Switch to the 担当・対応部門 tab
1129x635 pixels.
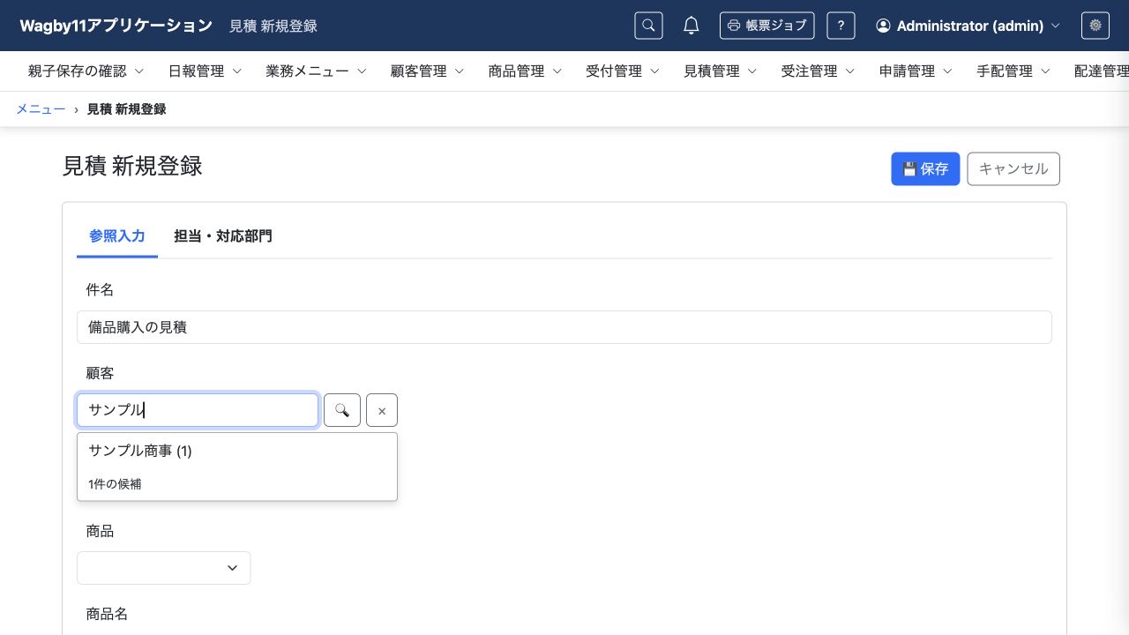click(x=223, y=236)
